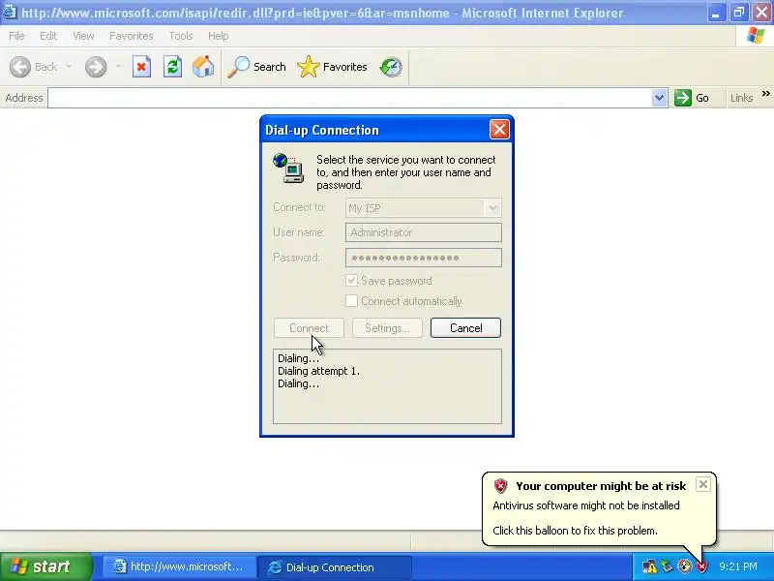The width and height of the screenshot is (774, 581).
Task: Click 'Antivirus software might not be installed' text
Action: click(x=586, y=505)
